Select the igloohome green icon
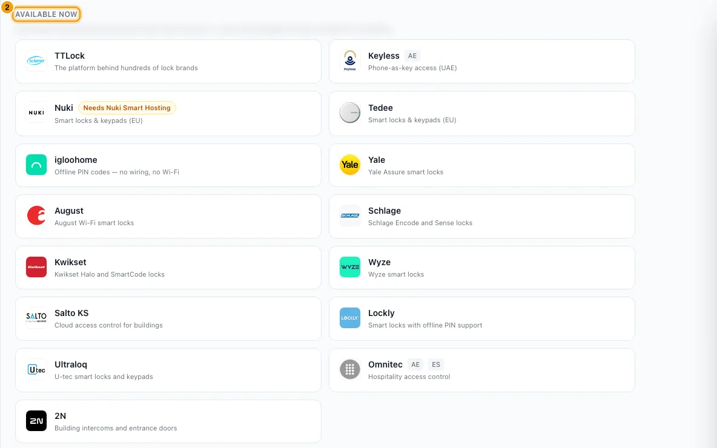 pyautogui.click(x=36, y=165)
